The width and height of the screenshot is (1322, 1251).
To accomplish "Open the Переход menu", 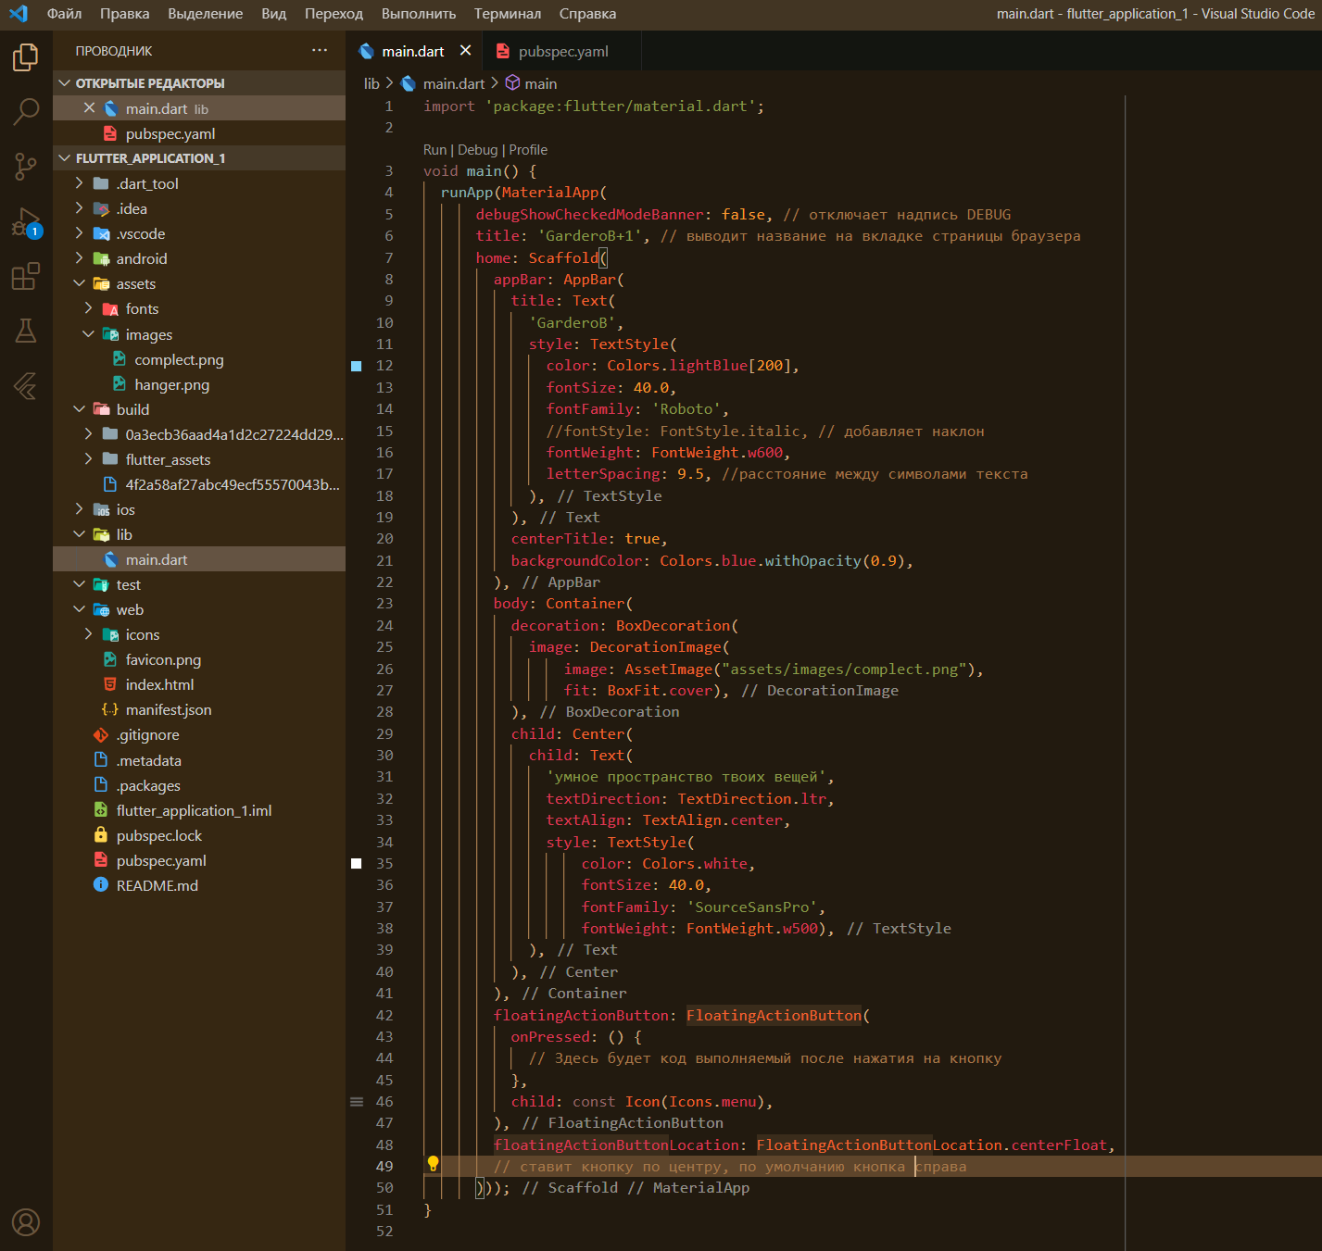I will [x=334, y=14].
